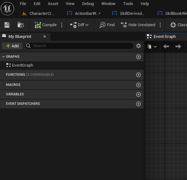
Task: Compile the blueprint
Action: coord(46,25)
